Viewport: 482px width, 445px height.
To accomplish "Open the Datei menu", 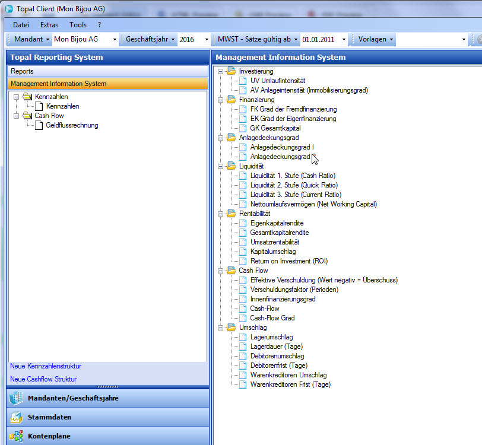I will [21, 25].
